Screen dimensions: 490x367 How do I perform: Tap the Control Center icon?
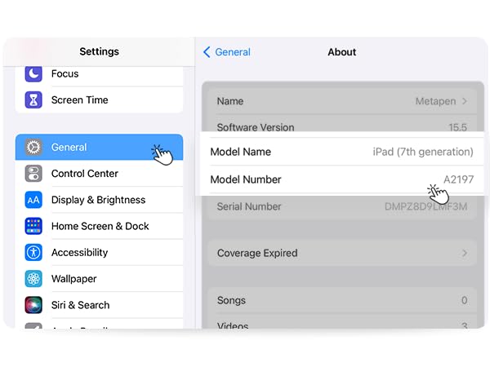(33, 174)
